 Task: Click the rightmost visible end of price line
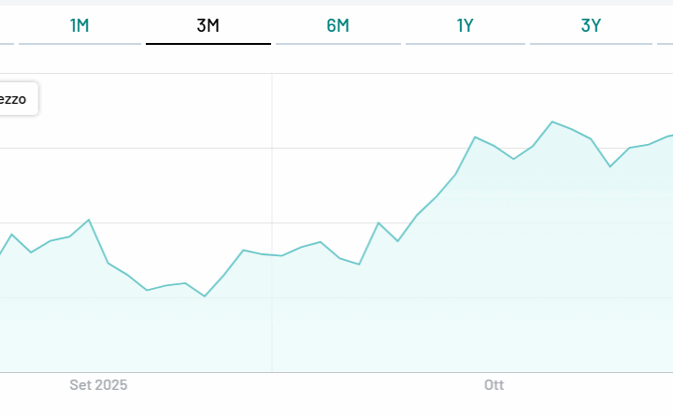pyautogui.click(x=671, y=135)
